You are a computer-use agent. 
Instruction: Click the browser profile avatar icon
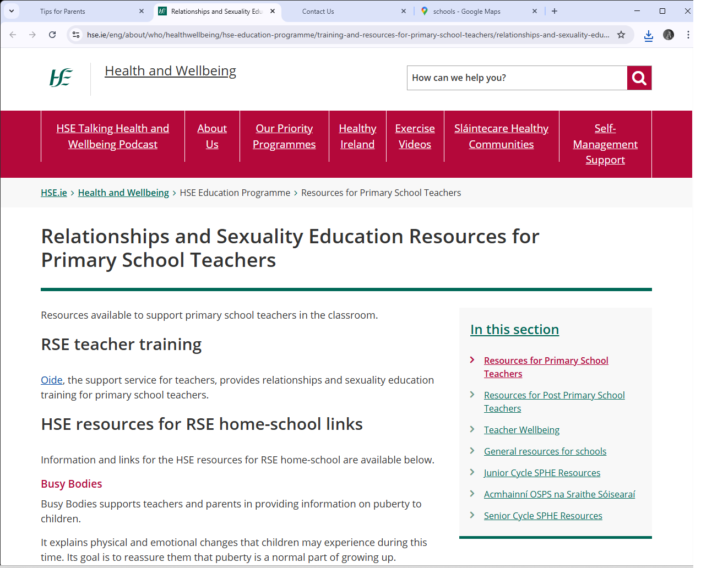click(x=668, y=34)
